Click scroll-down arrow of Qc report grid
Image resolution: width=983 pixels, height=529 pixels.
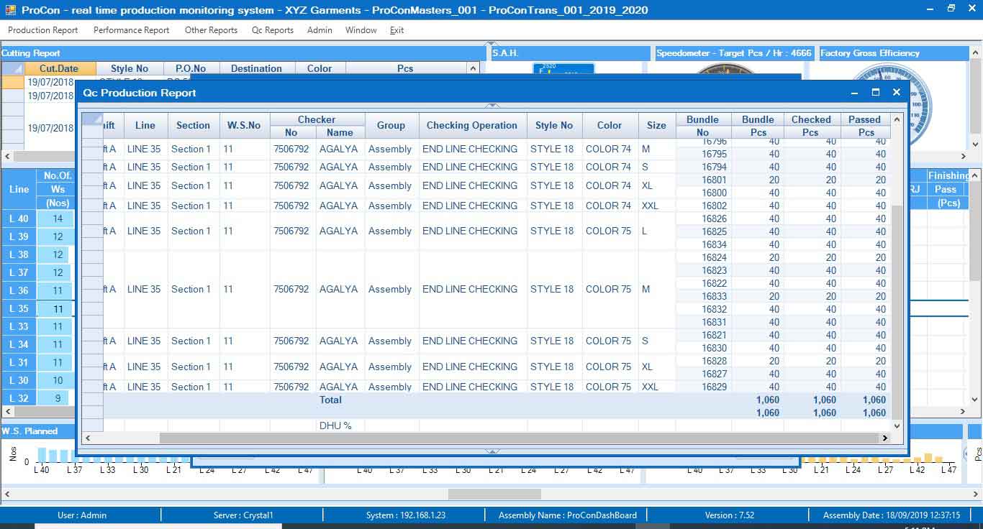pyautogui.click(x=897, y=425)
